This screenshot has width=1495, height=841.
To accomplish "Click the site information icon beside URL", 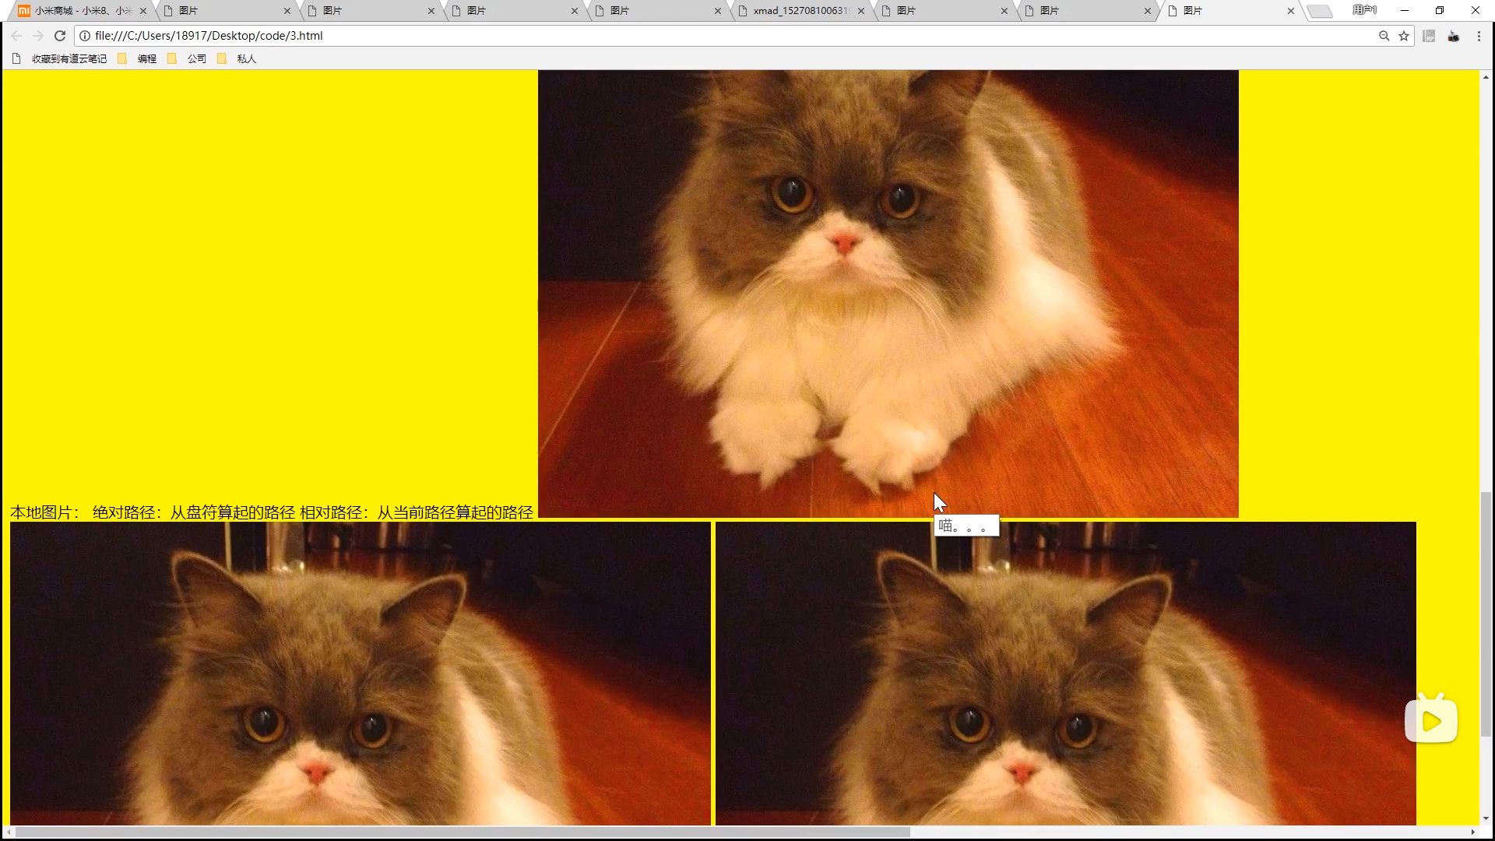I will [85, 36].
